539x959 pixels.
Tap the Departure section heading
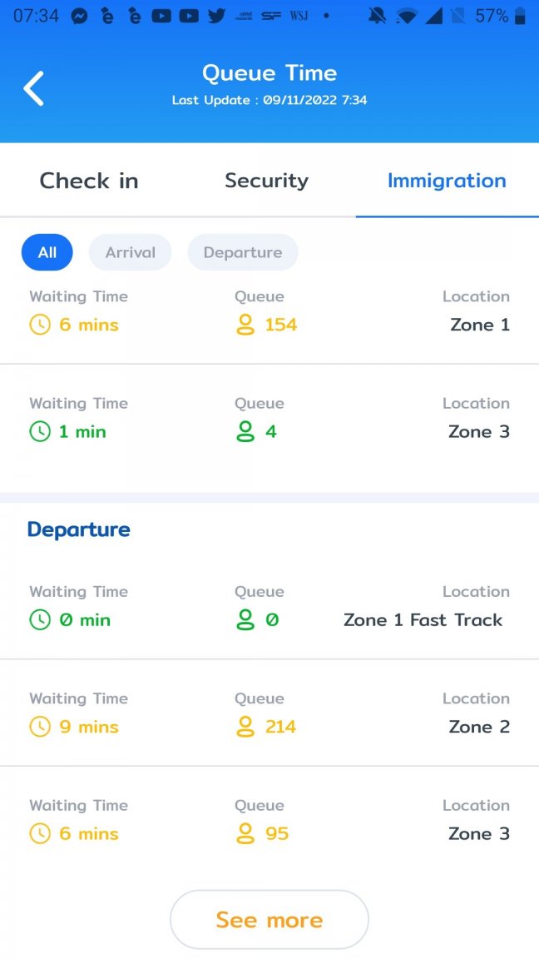79,529
